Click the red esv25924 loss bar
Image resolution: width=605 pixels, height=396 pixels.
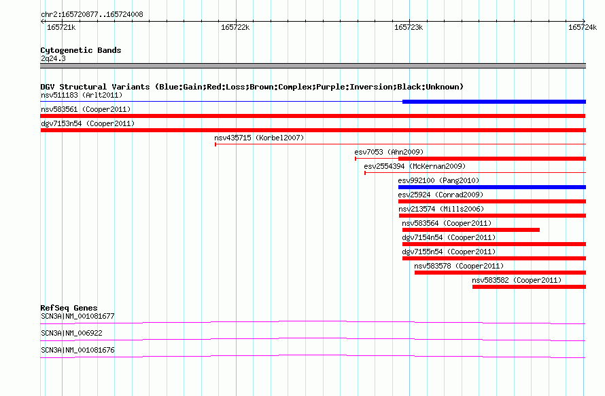(x=492, y=201)
